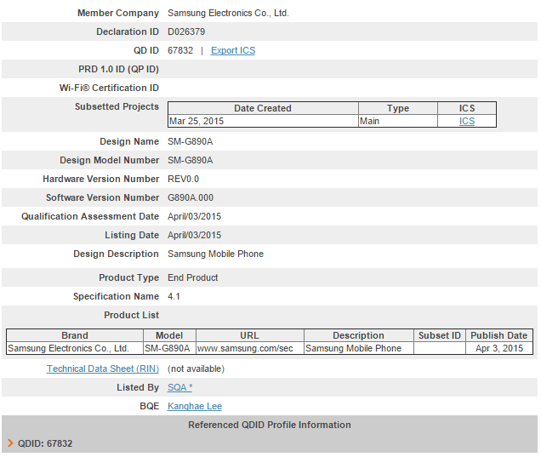Image resolution: width=541 pixels, height=457 pixels.
Task: Open BQE Kanghae Lee profile link
Action: 195,406
